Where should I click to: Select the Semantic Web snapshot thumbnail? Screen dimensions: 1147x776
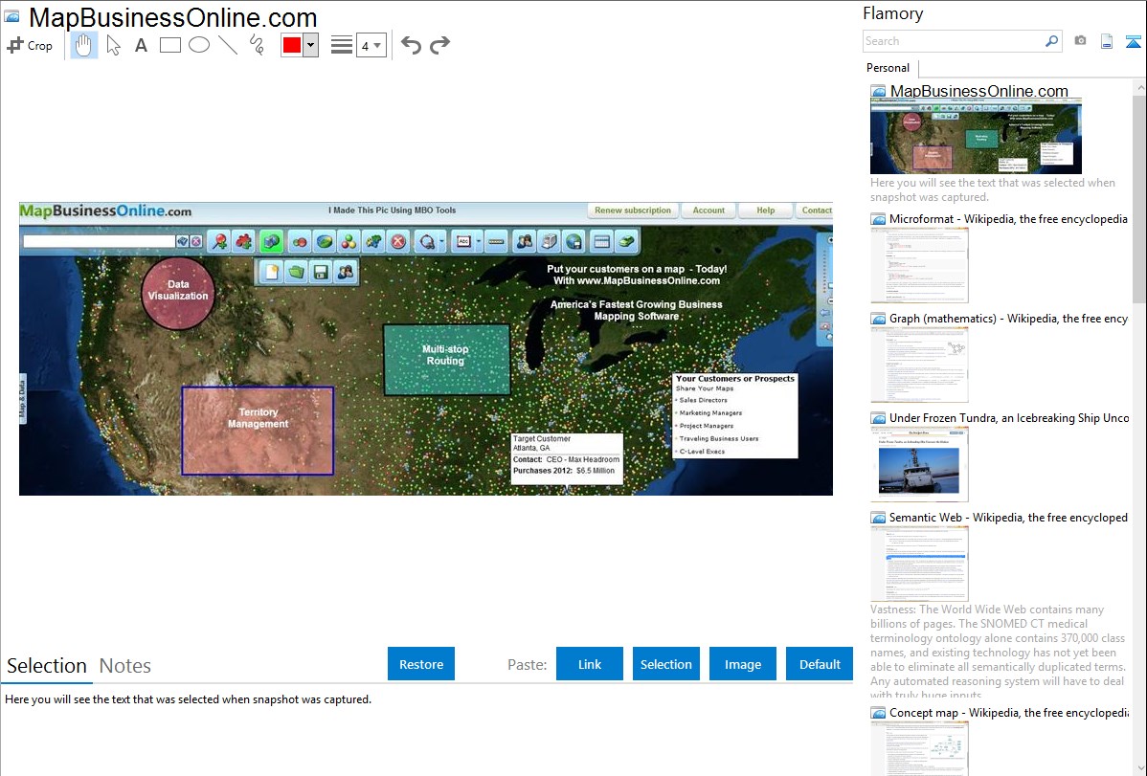(919, 564)
